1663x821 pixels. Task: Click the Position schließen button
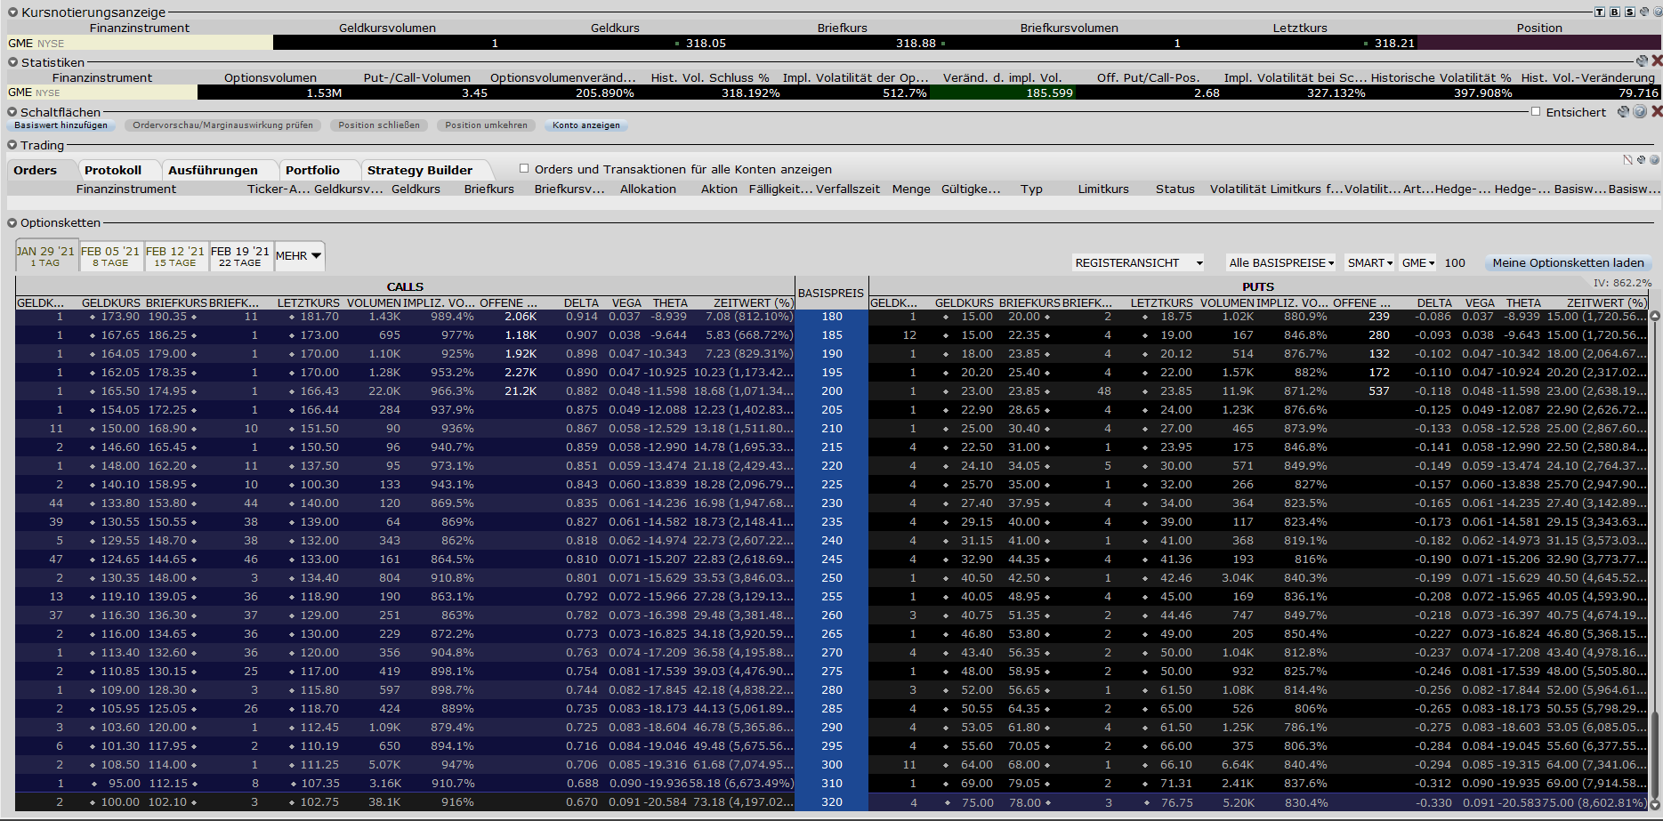click(x=379, y=125)
